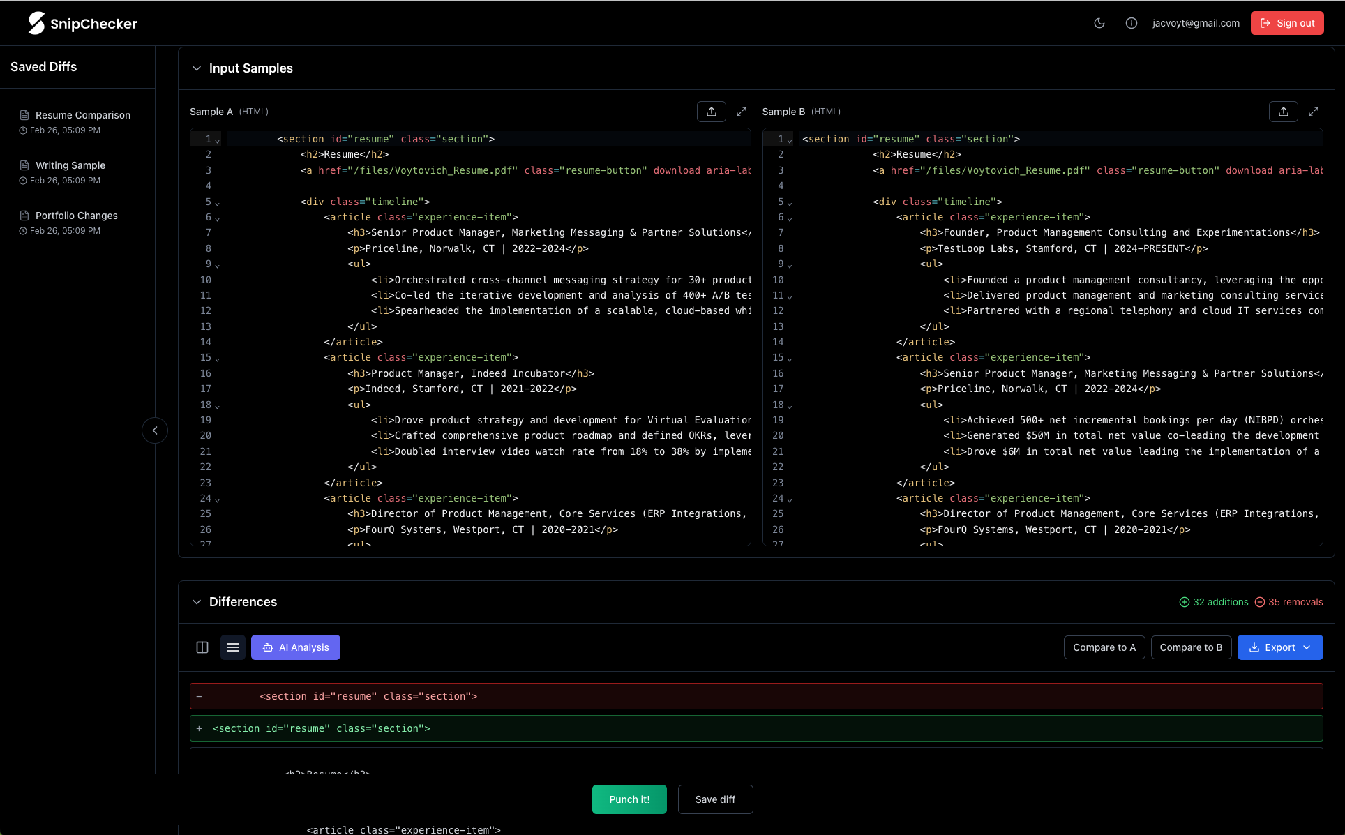Collapse the Input Samples section

click(197, 68)
